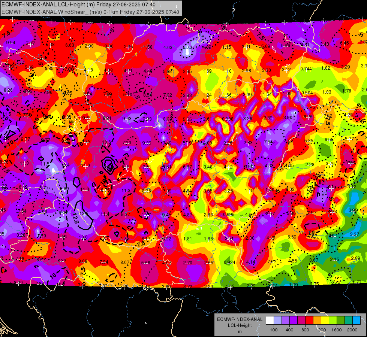The image size is (367, 337).
Task: Click the map value 1.68
Action: (x=208, y=239)
